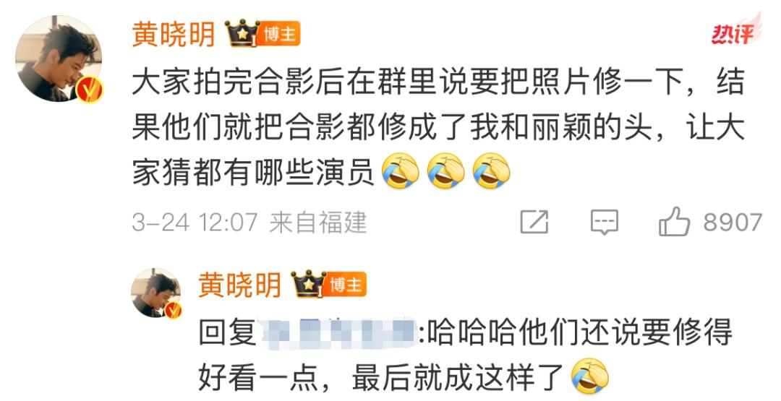The image size is (781, 401).
Task: Click the laughing emoji ending the reply
Action: pos(590,376)
